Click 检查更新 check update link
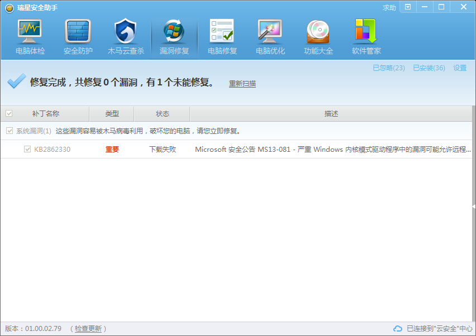This screenshot has height=336, width=476. (x=88, y=329)
